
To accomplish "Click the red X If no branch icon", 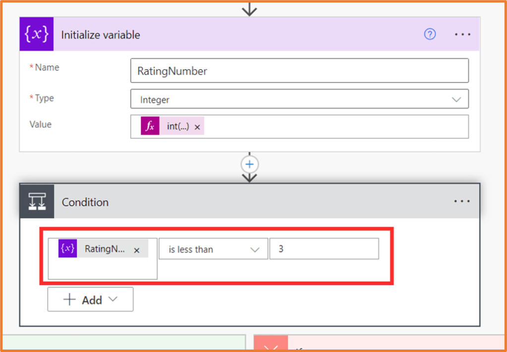I will (x=271, y=346).
